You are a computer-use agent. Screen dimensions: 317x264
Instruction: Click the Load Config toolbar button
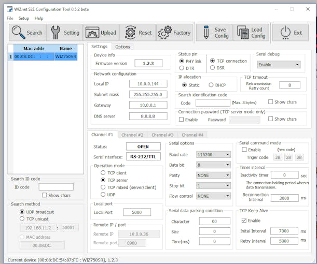click(x=251, y=33)
